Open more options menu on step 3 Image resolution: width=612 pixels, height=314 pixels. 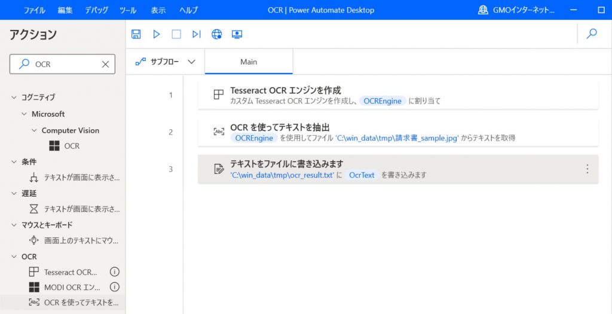587,169
